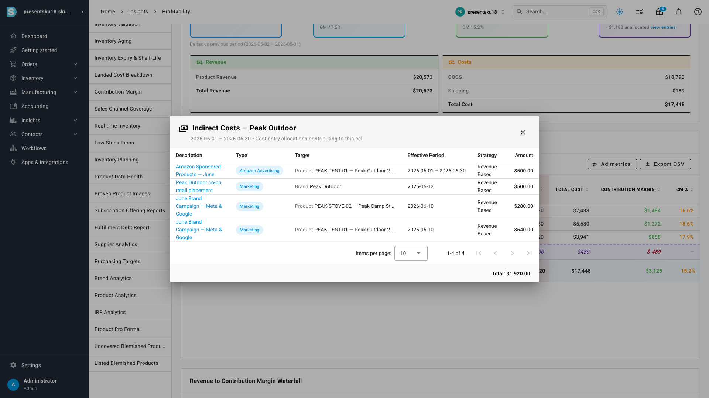Click the Total: $1,920.00 text
The width and height of the screenshot is (709, 398).
coord(511,273)
